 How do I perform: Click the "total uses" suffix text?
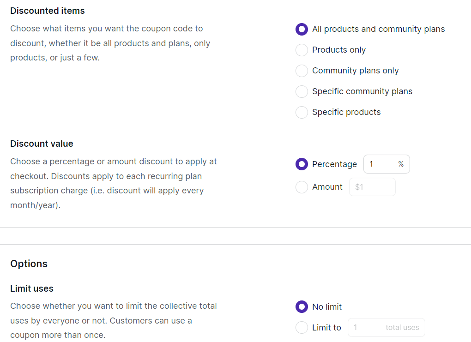pyautogui.click(x=402, y=328)
